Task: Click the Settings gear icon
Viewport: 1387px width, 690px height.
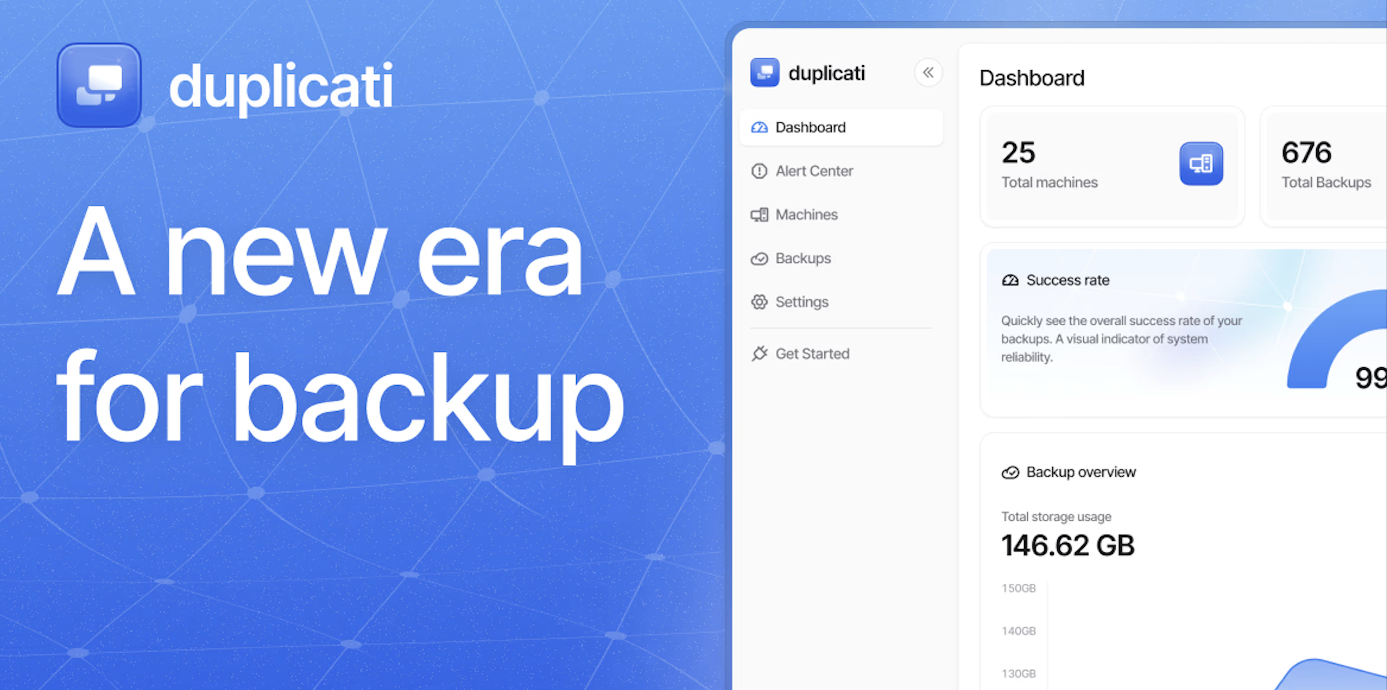Action: 759,302
